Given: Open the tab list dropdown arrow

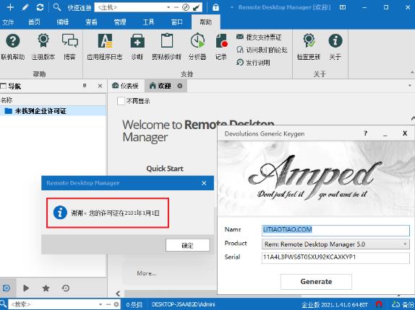Looking at the screenshot, I should [x=410, y=86].
